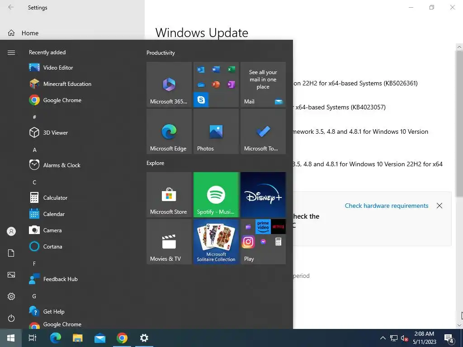Open Calendar app
The height and width of the screenshot is (347, 463).
pyautogui.click(x=47, y=214)
